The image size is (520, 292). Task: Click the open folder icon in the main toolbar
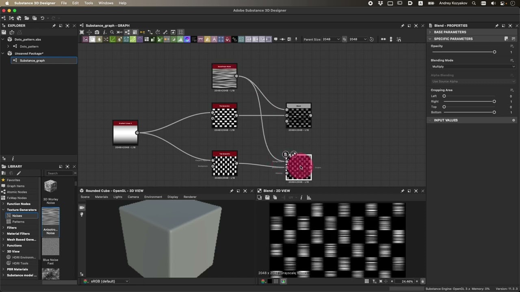(x=27, y=18)
